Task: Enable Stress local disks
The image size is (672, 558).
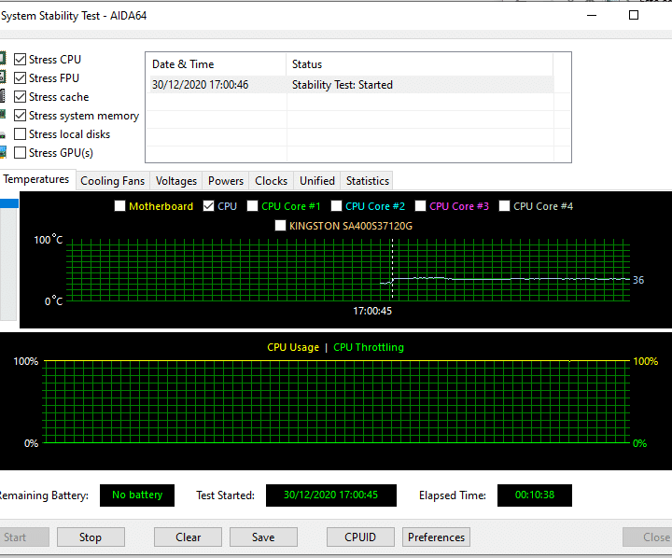Action: (x=21, y=134)
